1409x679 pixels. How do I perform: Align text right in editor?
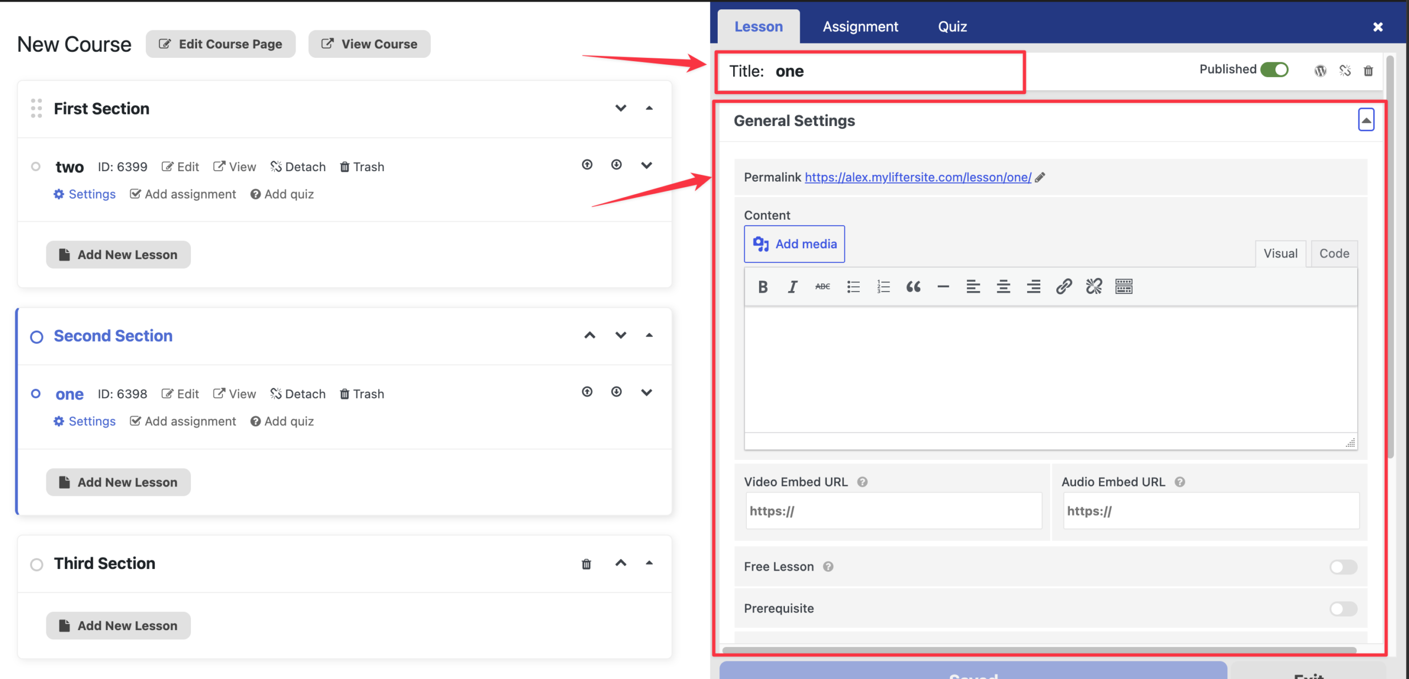(1034, 287)
